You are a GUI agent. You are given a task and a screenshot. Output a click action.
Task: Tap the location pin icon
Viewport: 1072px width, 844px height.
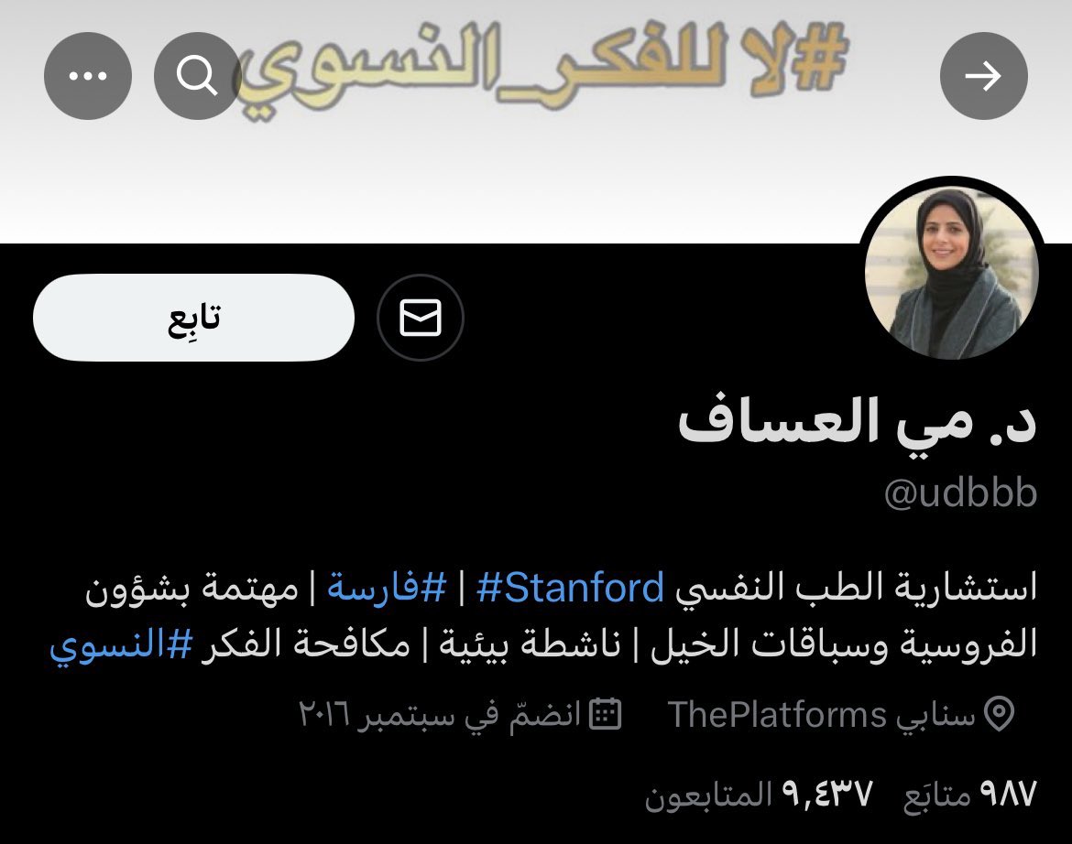coord(999,714)
